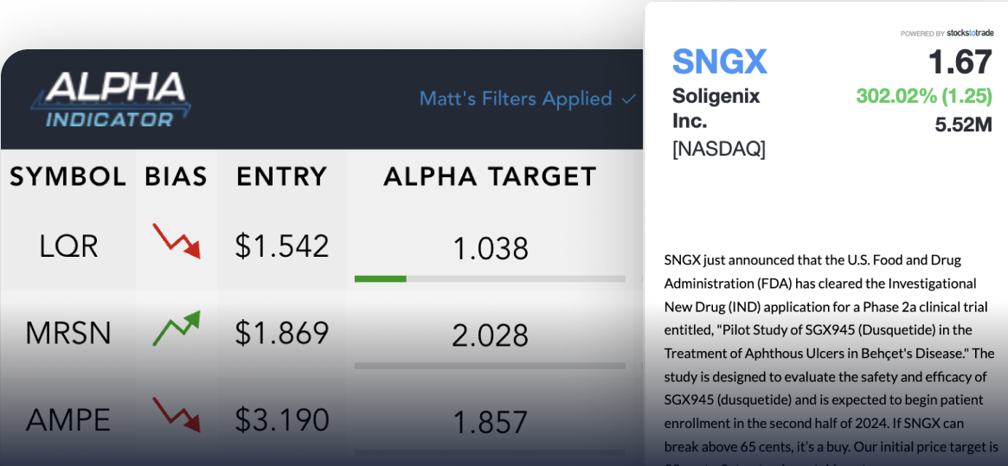
Task: Click the red bearish arrow for LQR
Action: click(176, 242)
